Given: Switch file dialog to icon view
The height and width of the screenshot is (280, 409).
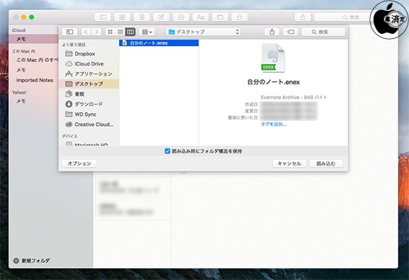Looking at the screenshot, I should (110, 32).
